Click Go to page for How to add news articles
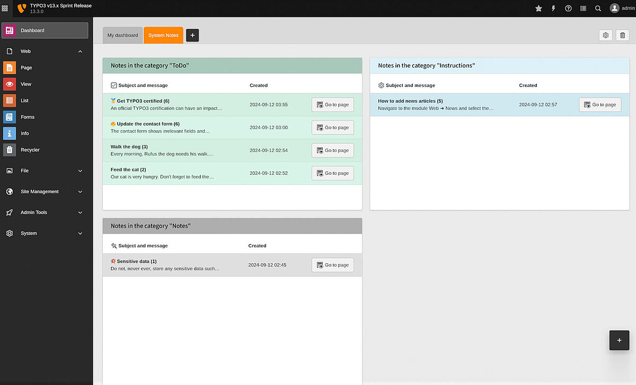The image size is (636, 385). 599,104
